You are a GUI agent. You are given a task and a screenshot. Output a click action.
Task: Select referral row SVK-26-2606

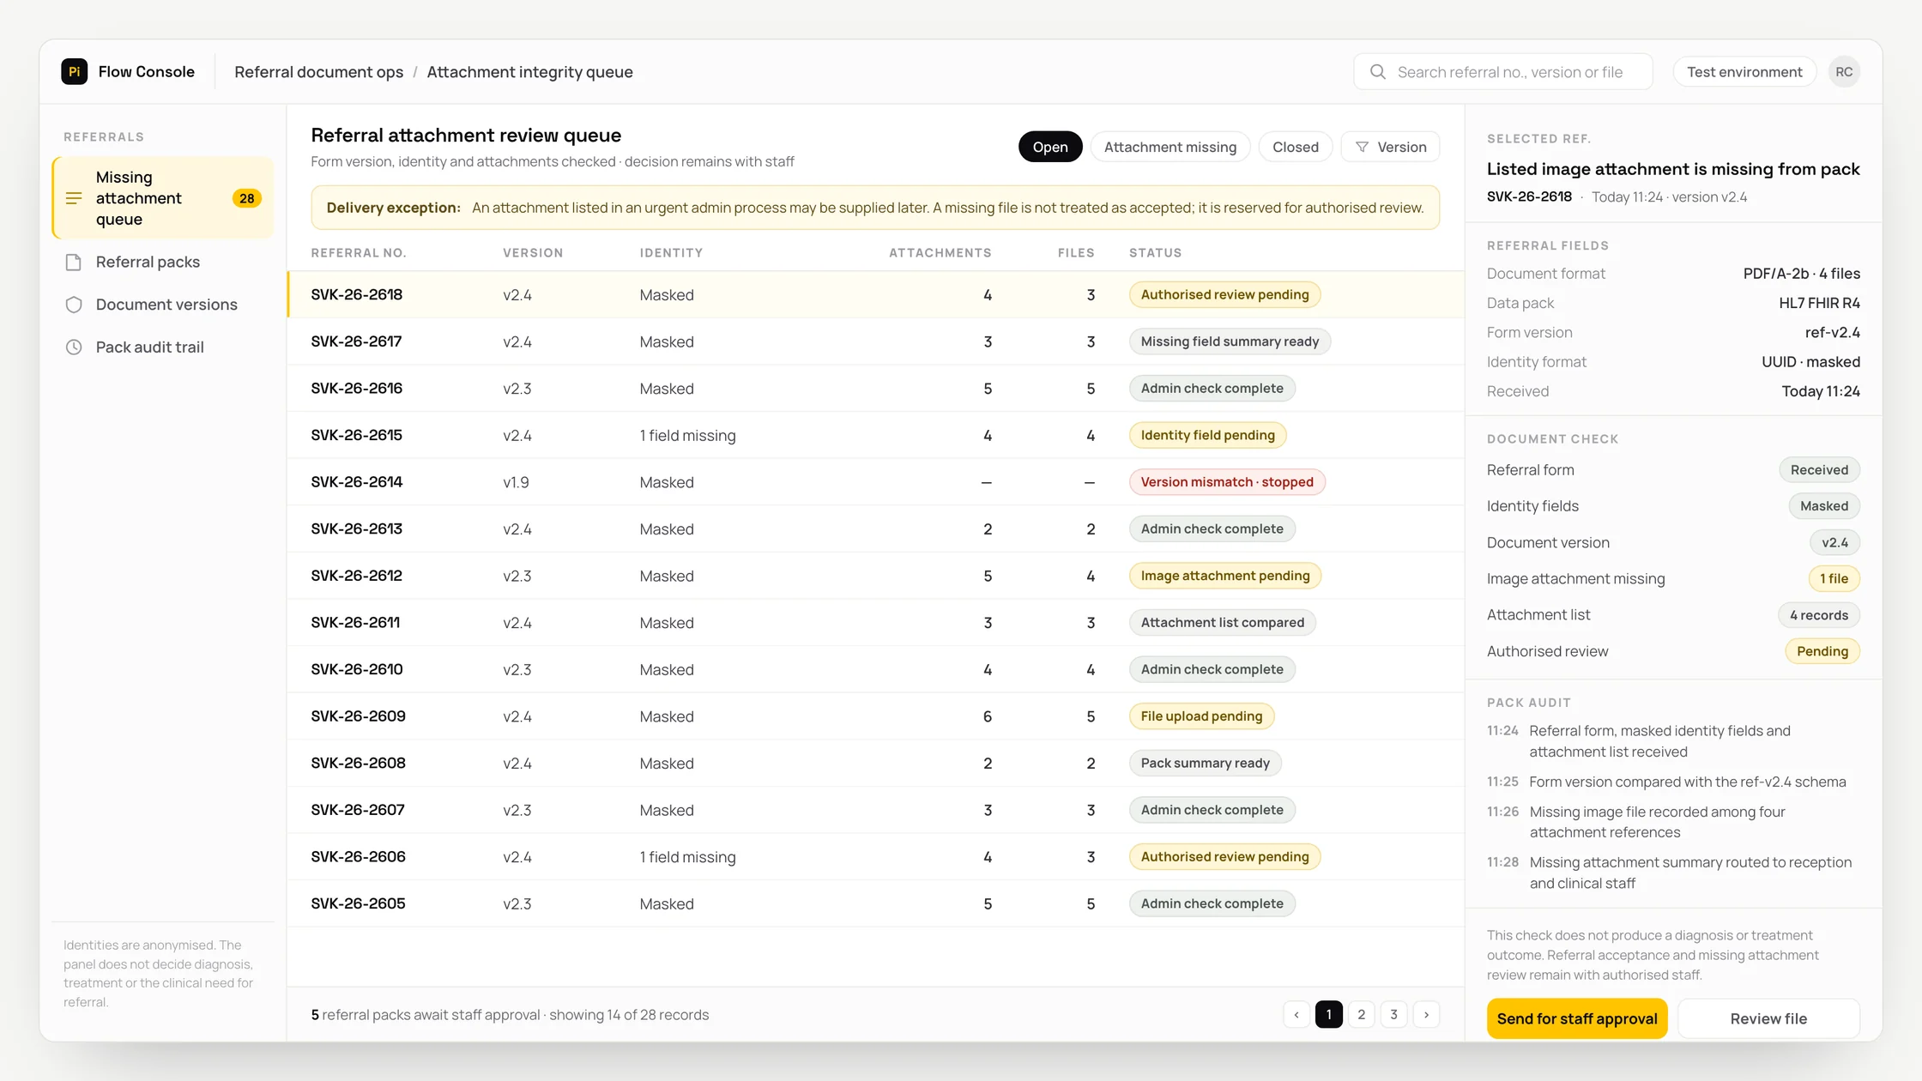pos(875,857)
